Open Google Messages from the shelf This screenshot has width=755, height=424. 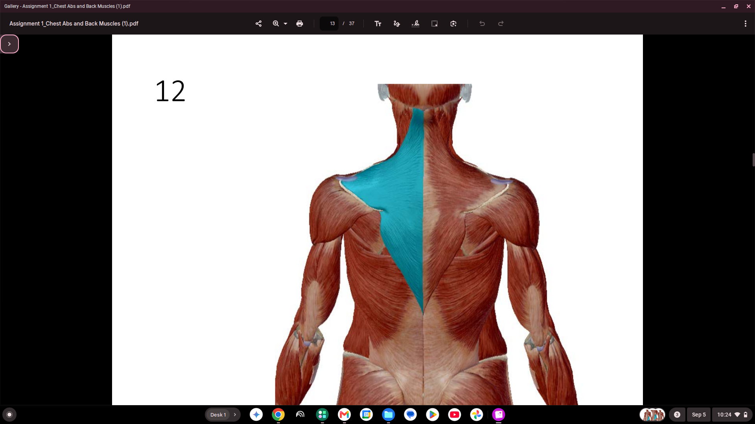pos(411,415)
